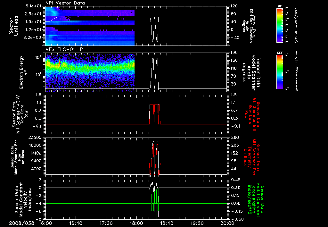
Task: Click the '23500' scanner position tick value
Action: (x=36, y=137)
